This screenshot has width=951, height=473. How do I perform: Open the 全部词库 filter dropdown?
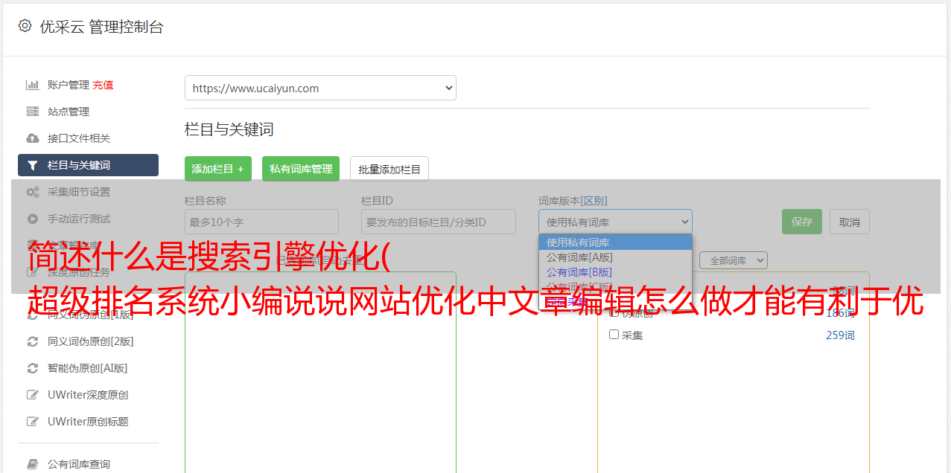[x=734, y=260]
